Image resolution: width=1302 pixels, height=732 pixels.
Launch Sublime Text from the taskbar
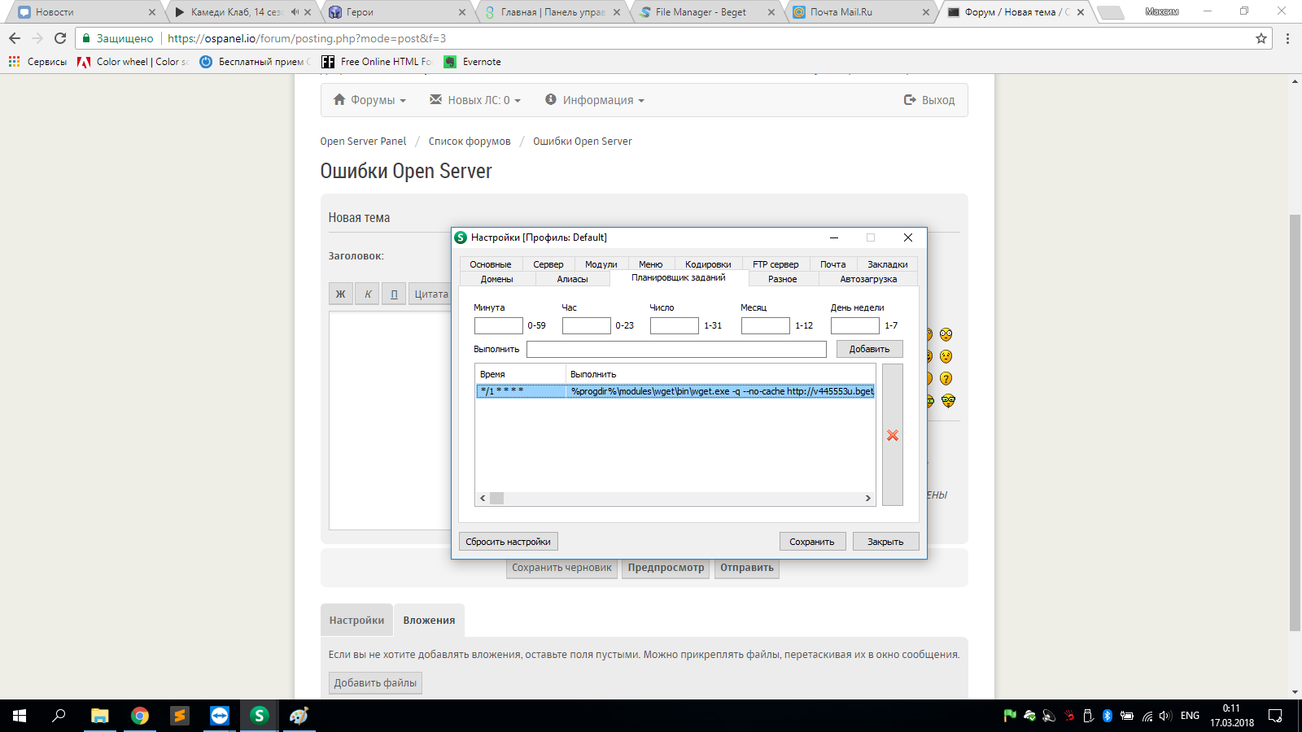(180, 716)
